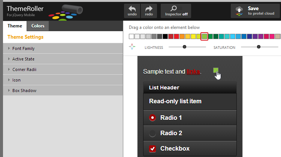The height and width of the screenshot is (157, 281).
Task: Select the Radio 1 option
Action: [x=152, y=118]
